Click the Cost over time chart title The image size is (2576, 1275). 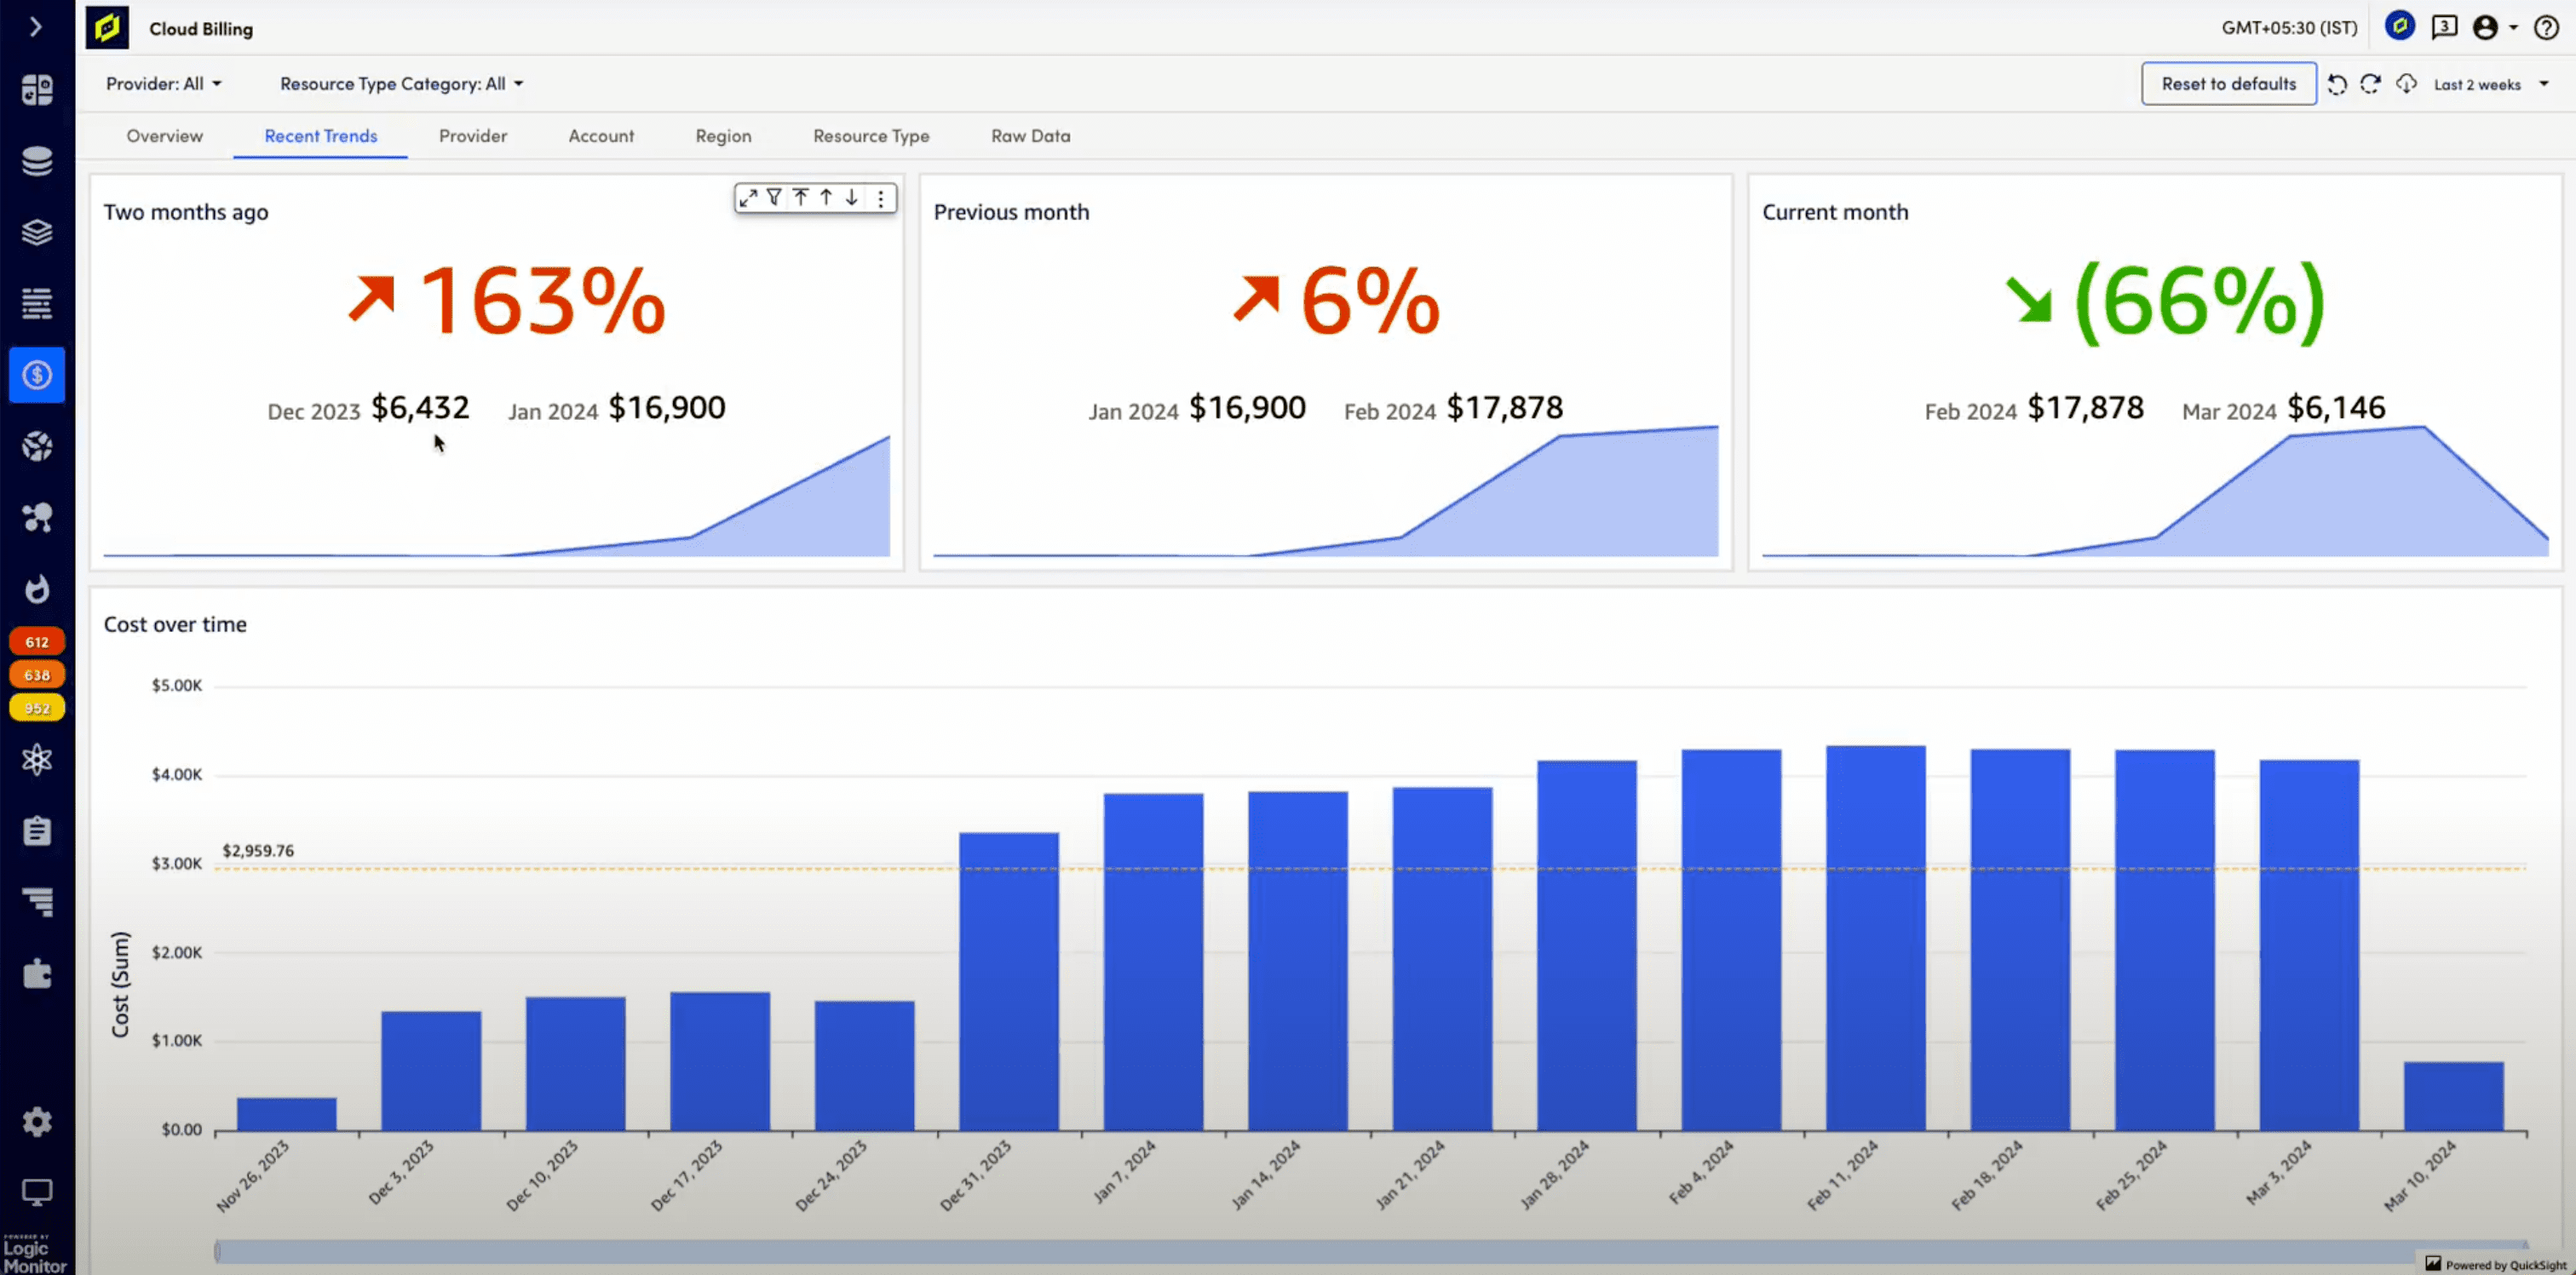click(175, 625)
